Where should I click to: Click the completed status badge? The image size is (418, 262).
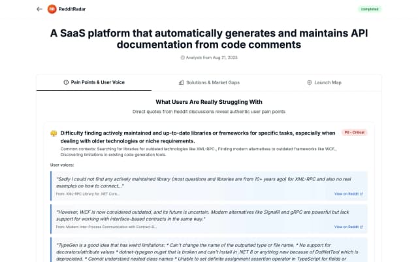tap(370, 9)
